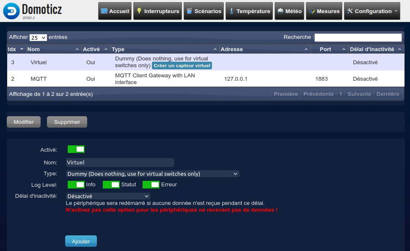Expand the hardware Type dropdown
Screen dimensions: 410x251
(x=153, y=174)
